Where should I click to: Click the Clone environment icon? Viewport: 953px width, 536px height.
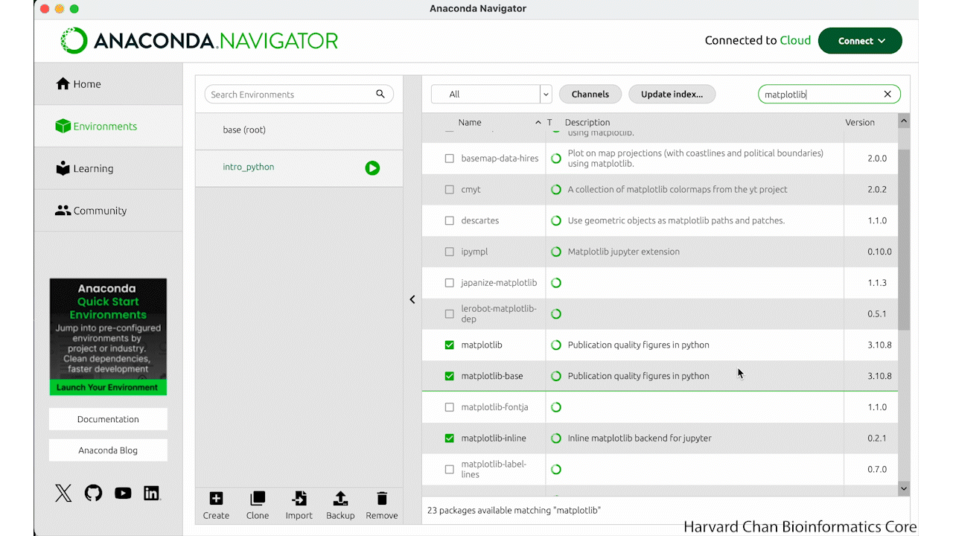click(258, 499)
